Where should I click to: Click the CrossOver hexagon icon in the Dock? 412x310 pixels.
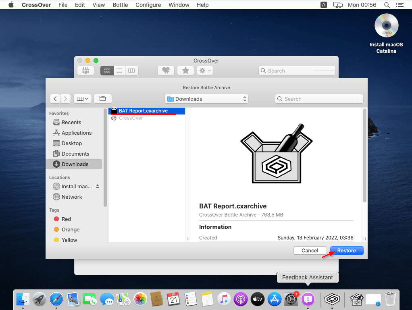(332, 299)
